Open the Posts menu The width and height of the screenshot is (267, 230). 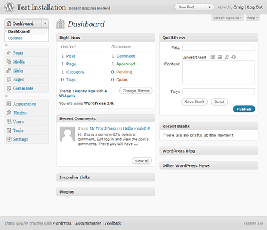click(18, 53)
